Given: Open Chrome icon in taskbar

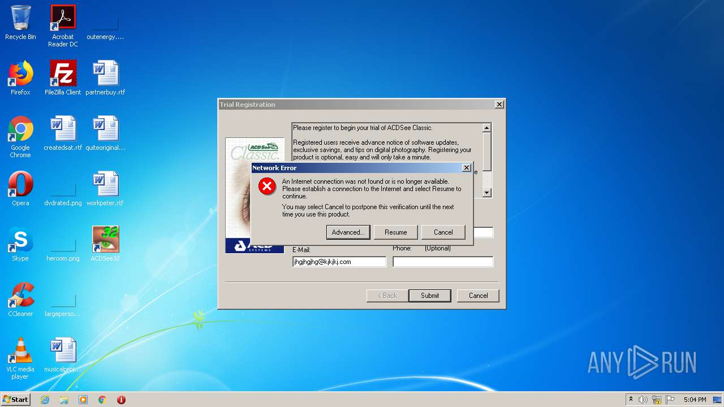Looking at the screenshot, I should [x=102, y=400].
